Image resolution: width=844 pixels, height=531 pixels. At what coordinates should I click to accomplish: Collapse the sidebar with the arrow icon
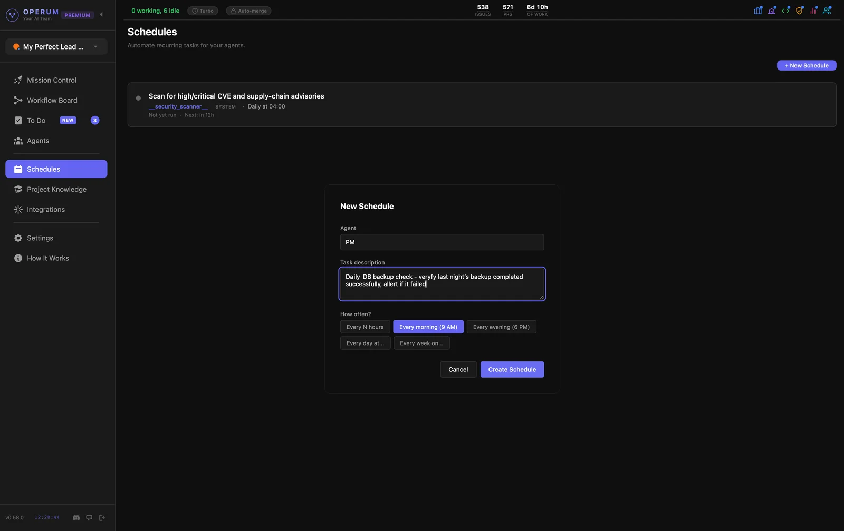(x=101, y=15)
